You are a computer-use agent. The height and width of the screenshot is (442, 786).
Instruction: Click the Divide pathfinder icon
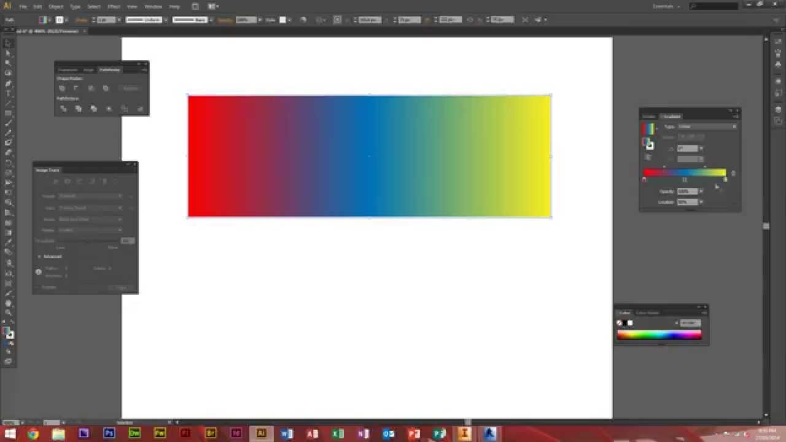[63, 109]
